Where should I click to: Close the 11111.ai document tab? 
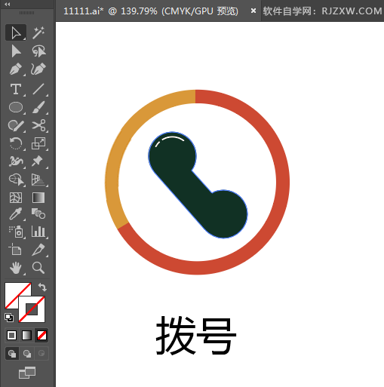tap(253, 11)
